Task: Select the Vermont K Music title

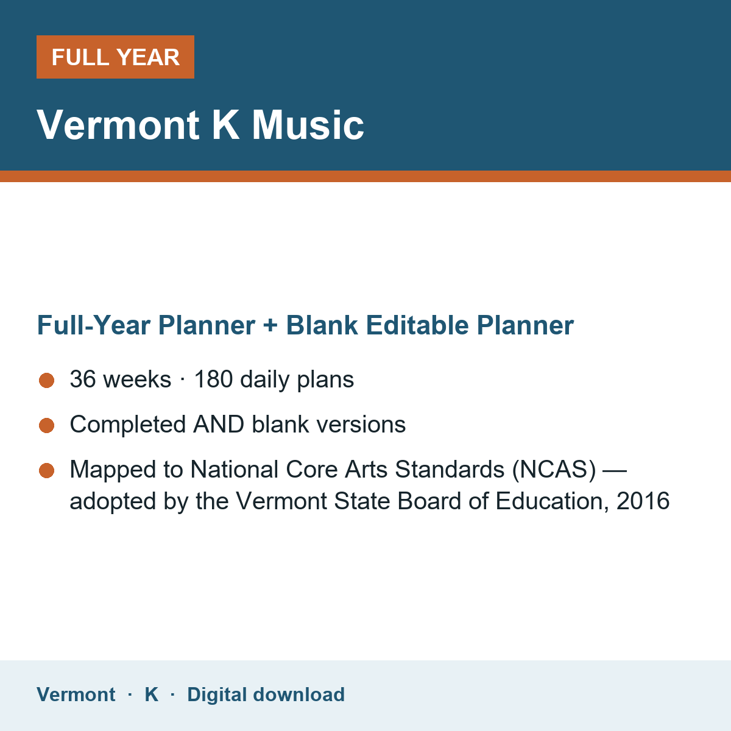Action: click(x=200, y=125)
